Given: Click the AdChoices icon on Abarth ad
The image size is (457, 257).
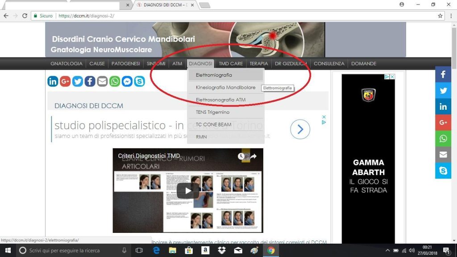Looking at the screenshot, I should [x=387, y=77].
